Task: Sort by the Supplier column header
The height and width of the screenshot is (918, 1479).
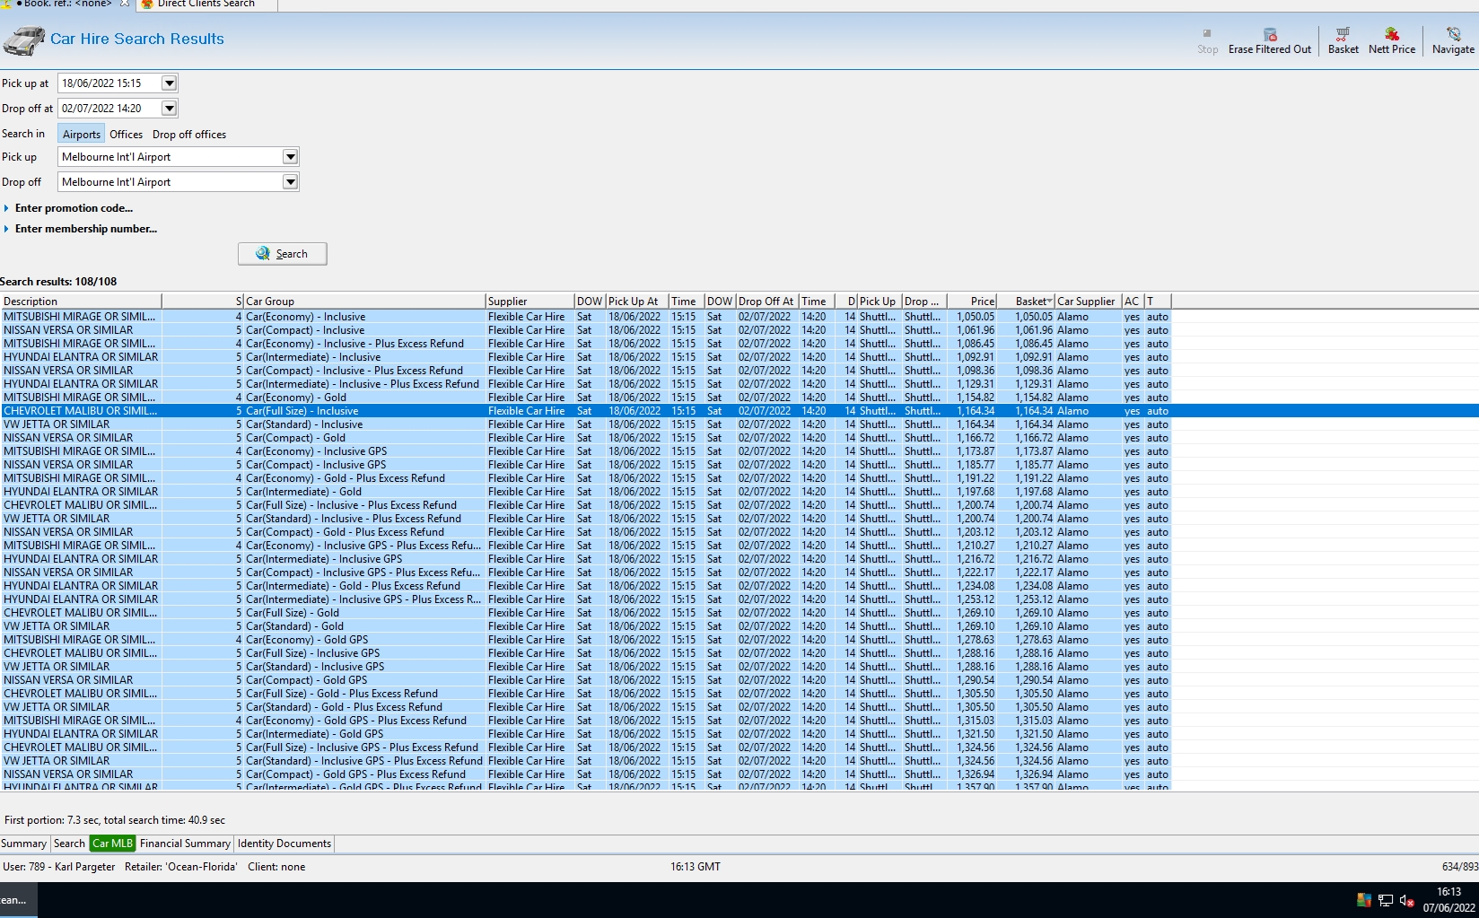Action: (x=529, y=302)
